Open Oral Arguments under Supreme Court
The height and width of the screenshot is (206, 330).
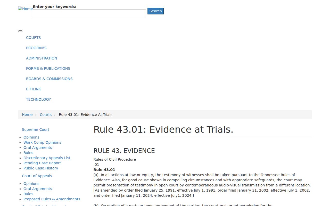tap(38, 148)
